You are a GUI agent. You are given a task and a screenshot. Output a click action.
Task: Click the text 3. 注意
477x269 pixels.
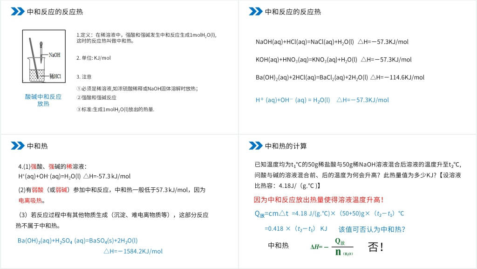tap(84, 76)
